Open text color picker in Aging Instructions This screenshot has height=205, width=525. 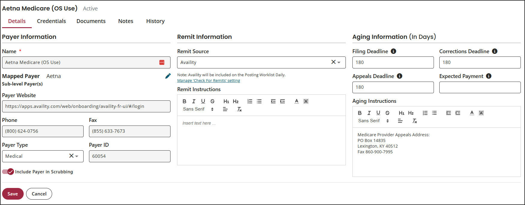472,113
